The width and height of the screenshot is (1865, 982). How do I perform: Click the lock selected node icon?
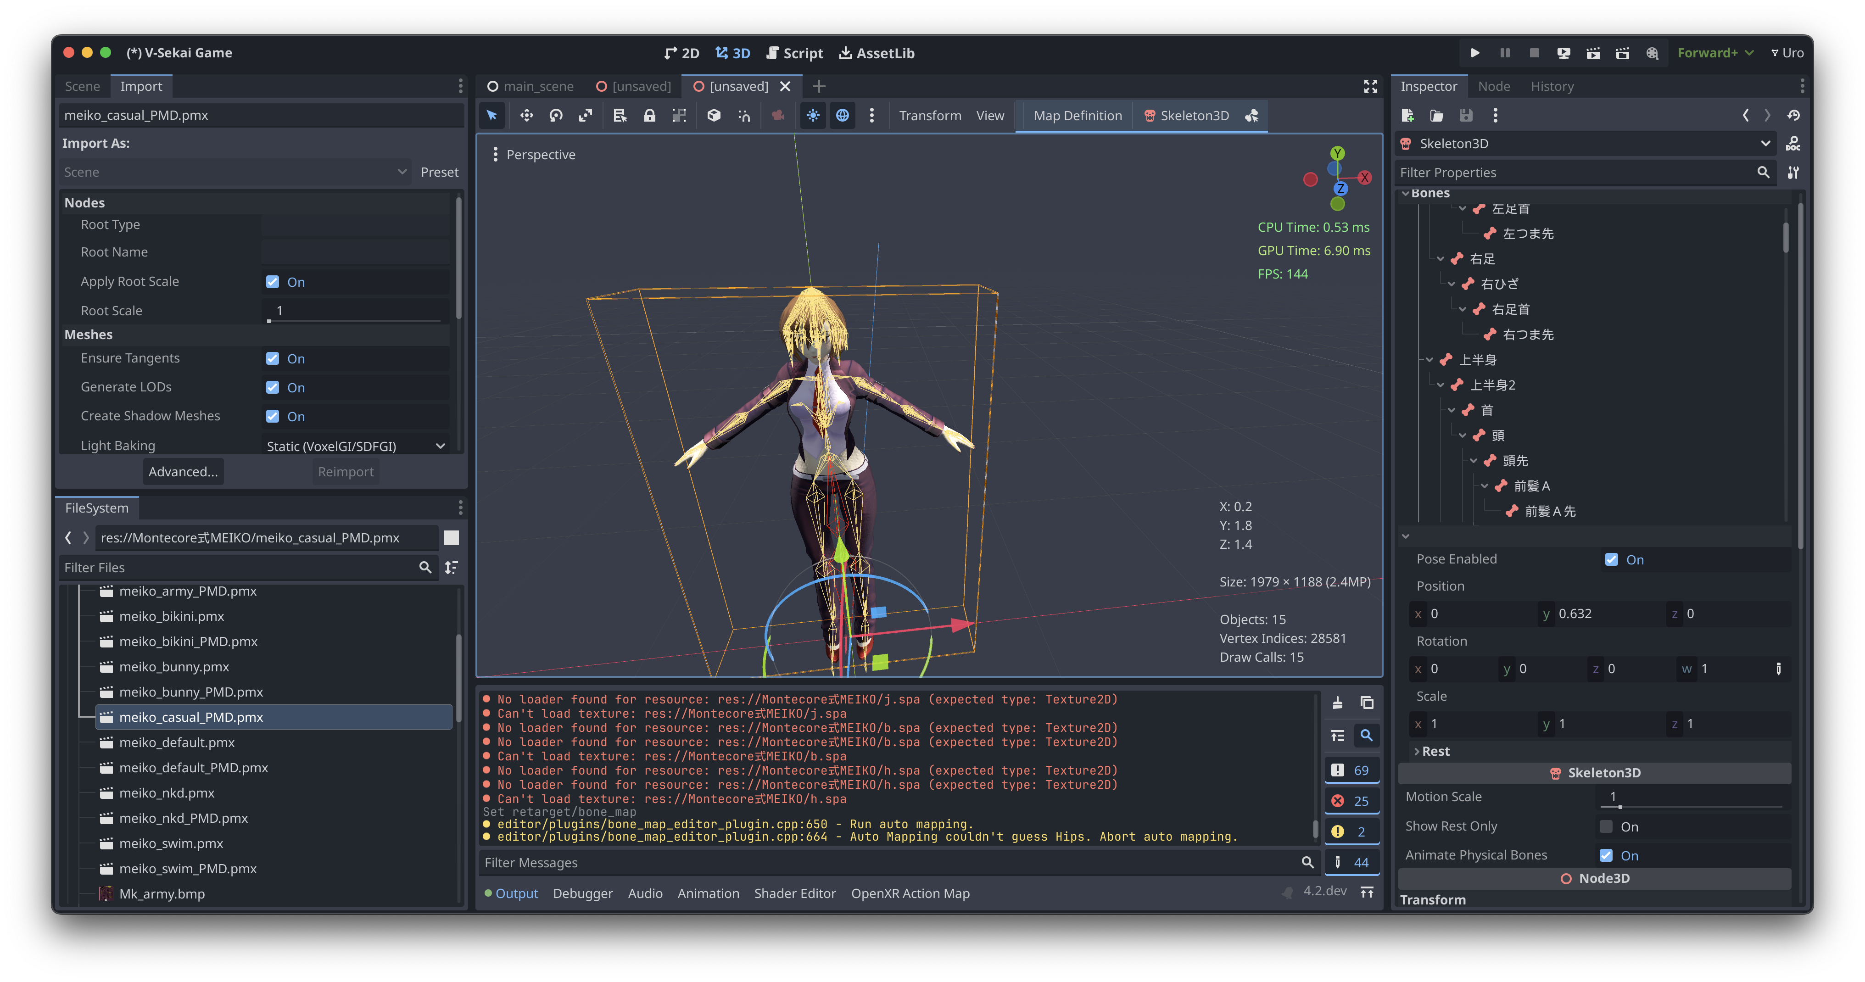[x=649, y=115]
